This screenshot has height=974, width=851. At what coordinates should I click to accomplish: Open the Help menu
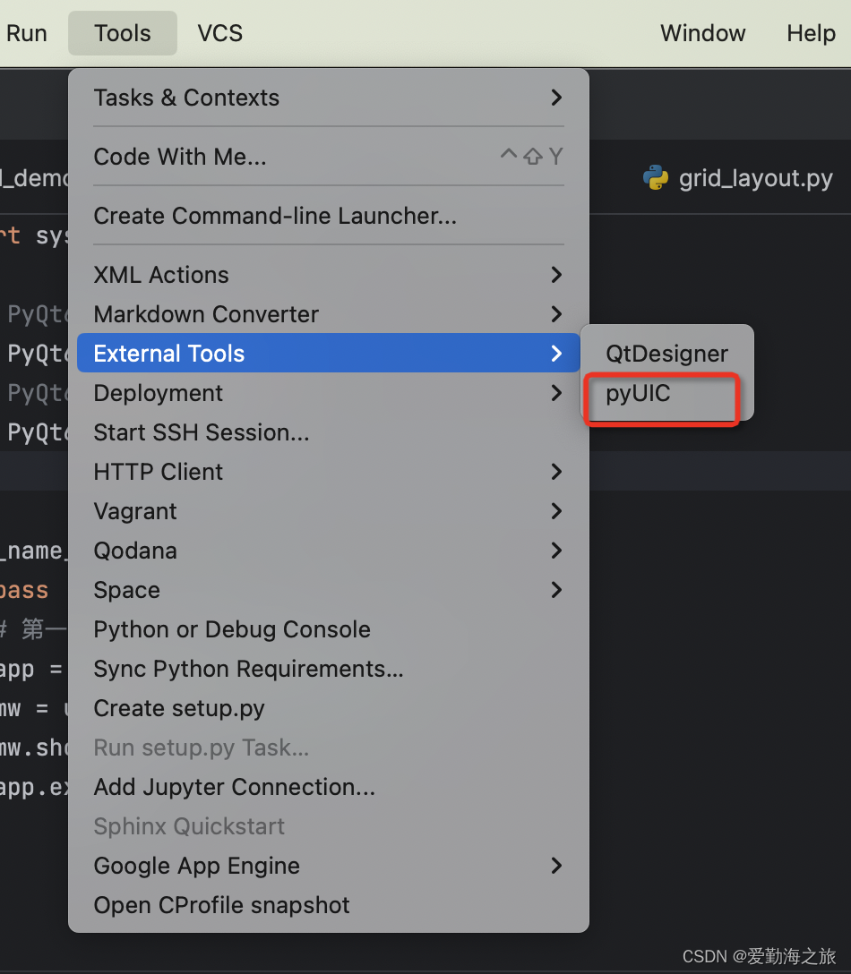811,33
